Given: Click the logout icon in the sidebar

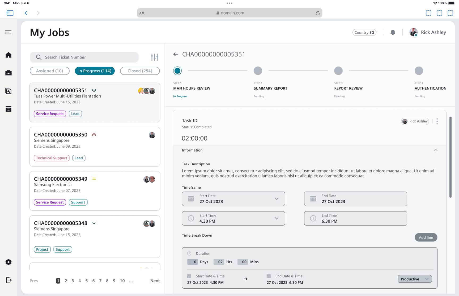Looking at the screenshot, I should pos(8,280).
